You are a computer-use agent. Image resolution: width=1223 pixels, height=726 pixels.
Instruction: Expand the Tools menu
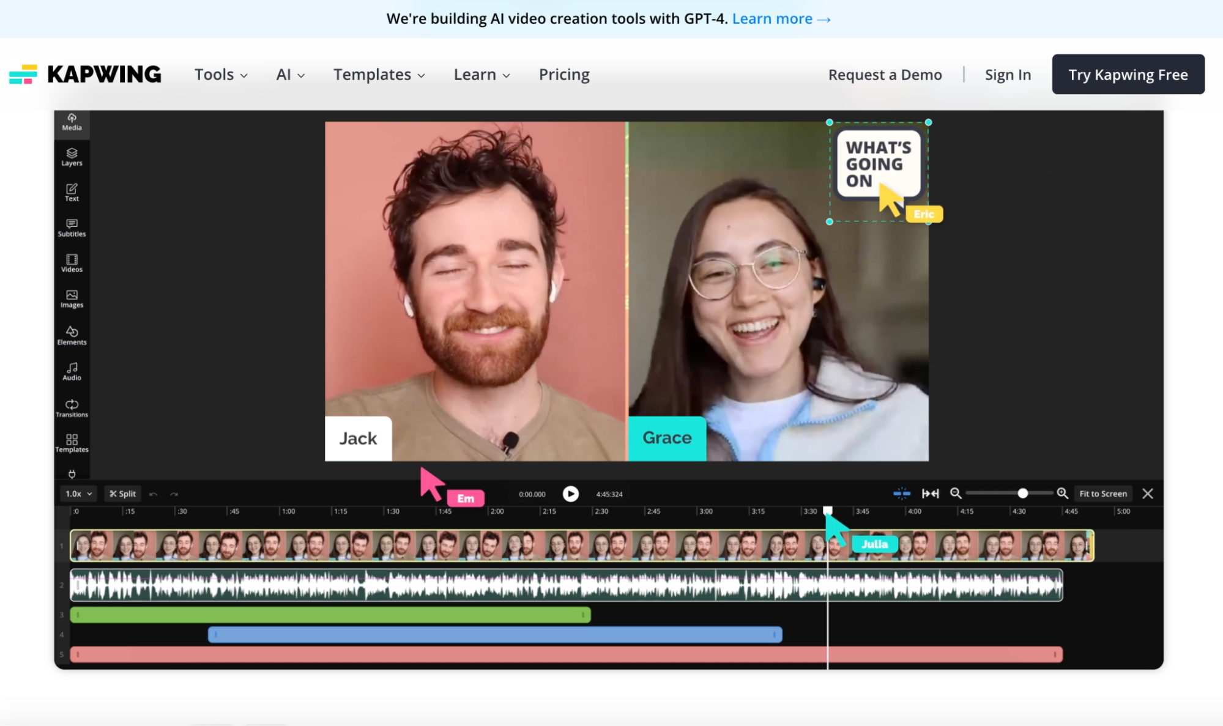click(x=221, y=75)
